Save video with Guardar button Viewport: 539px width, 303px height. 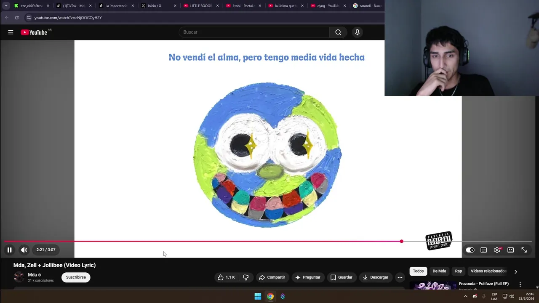click(x=341, y=277)
